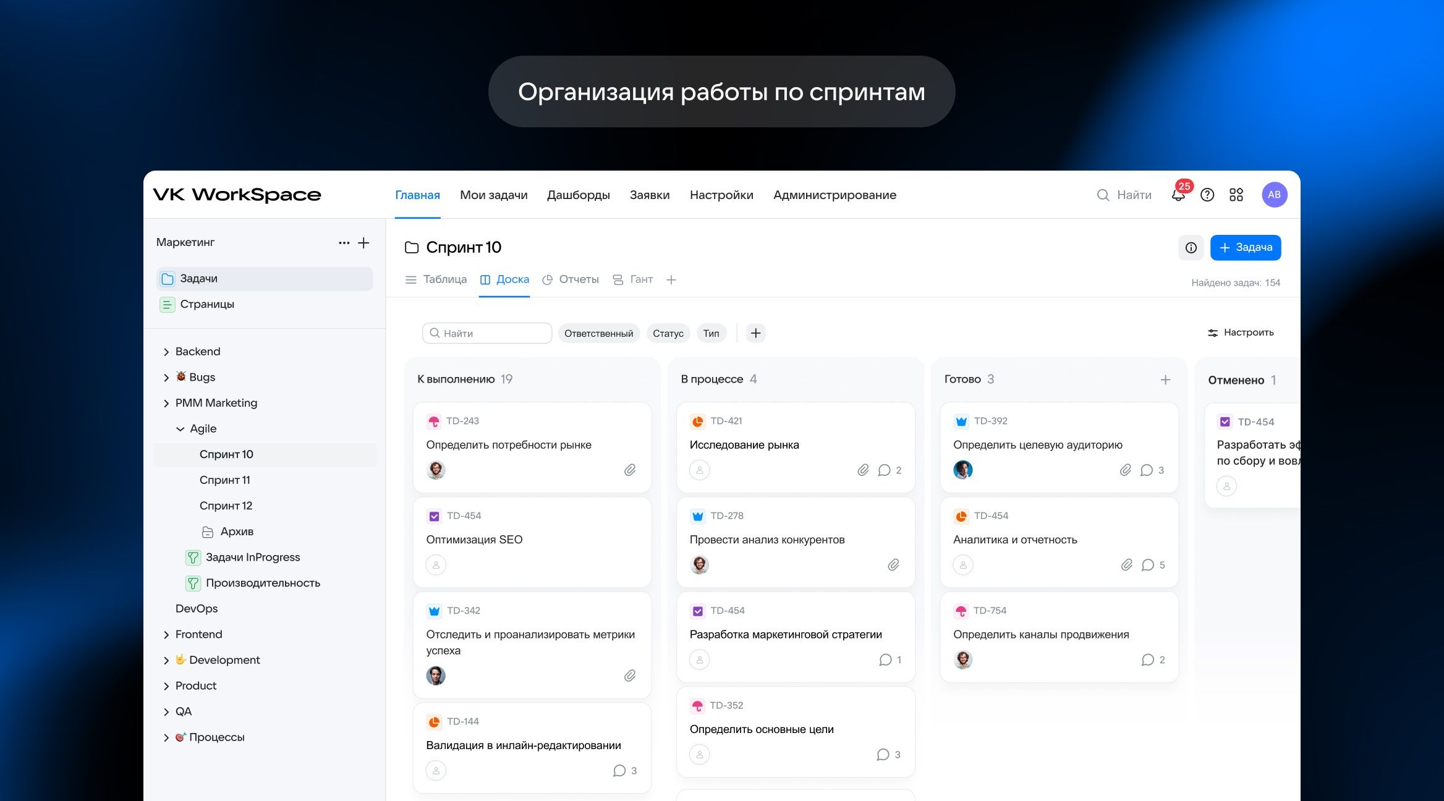The width and height of the screenshot is (1444, 801).
Task: Open the Тип filter dropdown
Action: (711, 333)
